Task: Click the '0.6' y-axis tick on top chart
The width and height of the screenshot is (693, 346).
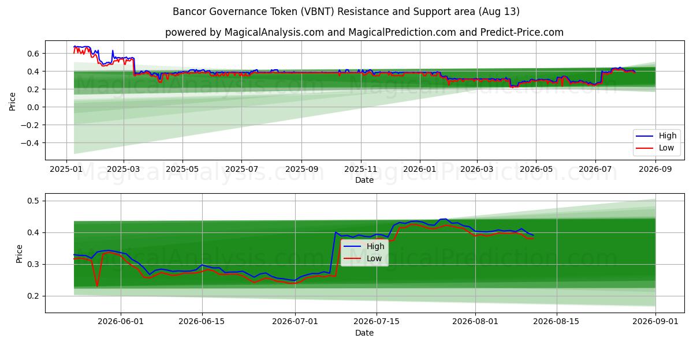Action: click(x=32, y=54)
